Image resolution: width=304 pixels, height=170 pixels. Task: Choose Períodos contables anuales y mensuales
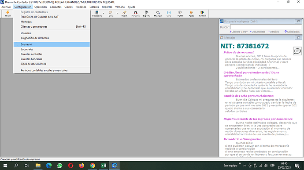point(52,70)
